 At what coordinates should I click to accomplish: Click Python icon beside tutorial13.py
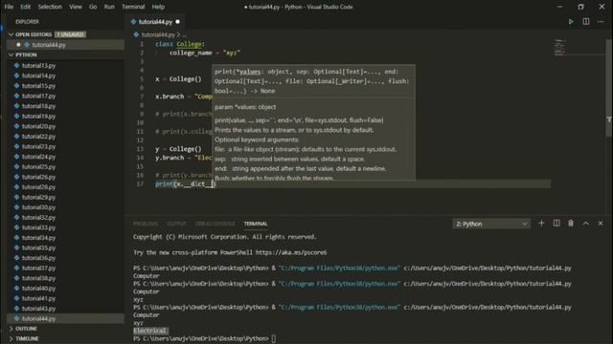[17, 66]
